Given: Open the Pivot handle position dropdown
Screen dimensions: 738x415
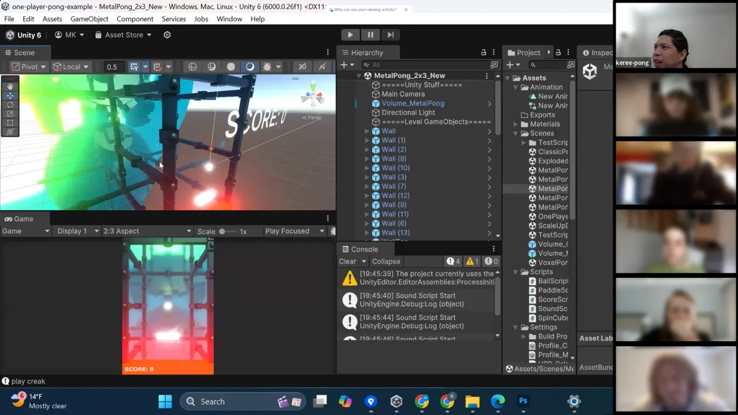Looking at the screenshot, I should click(x=28, y=66).
